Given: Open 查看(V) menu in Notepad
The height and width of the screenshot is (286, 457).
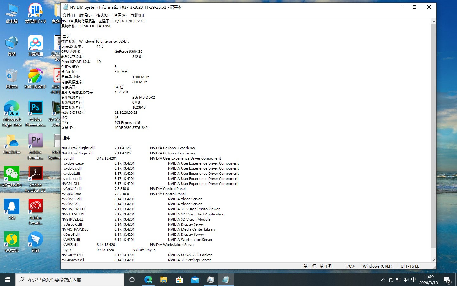Looking at the screenshot, I should (x=120, y=15).
